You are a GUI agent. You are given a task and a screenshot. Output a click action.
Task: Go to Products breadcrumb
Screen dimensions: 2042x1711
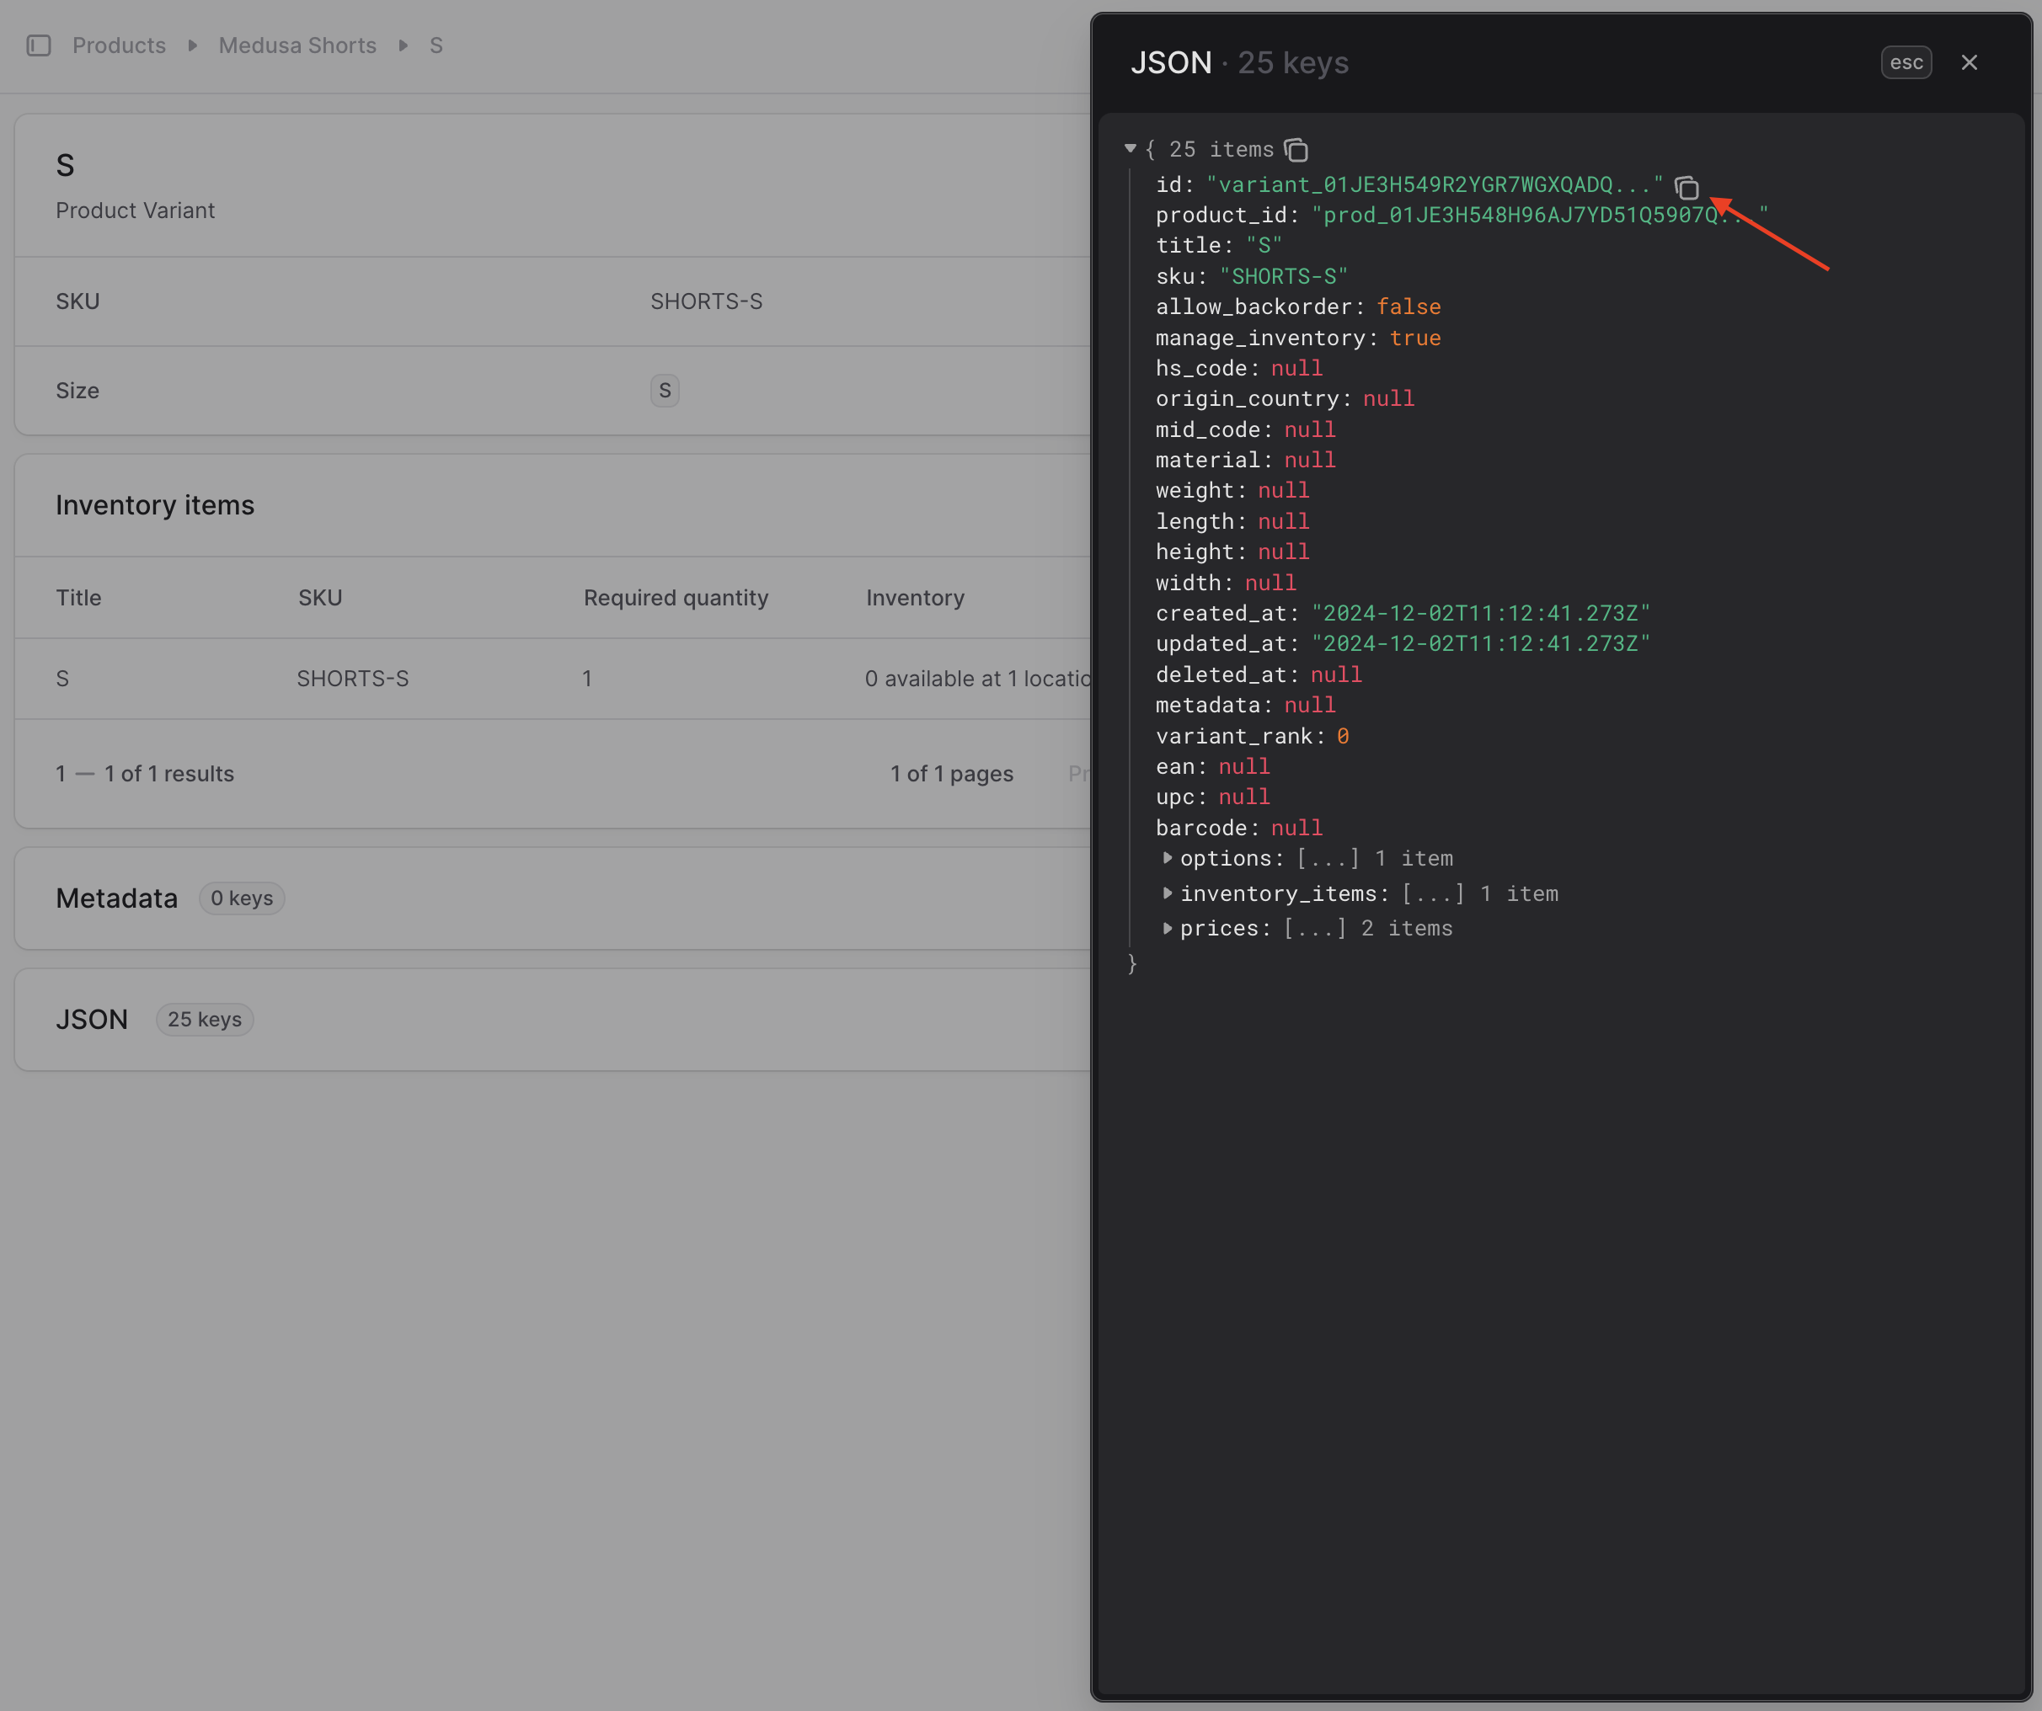(x=119, y=45)
